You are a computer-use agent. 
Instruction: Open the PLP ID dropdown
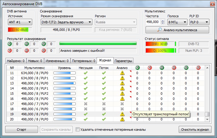[199, 22]
